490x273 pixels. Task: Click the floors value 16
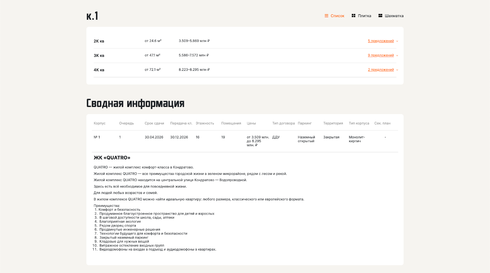[198, 137]
